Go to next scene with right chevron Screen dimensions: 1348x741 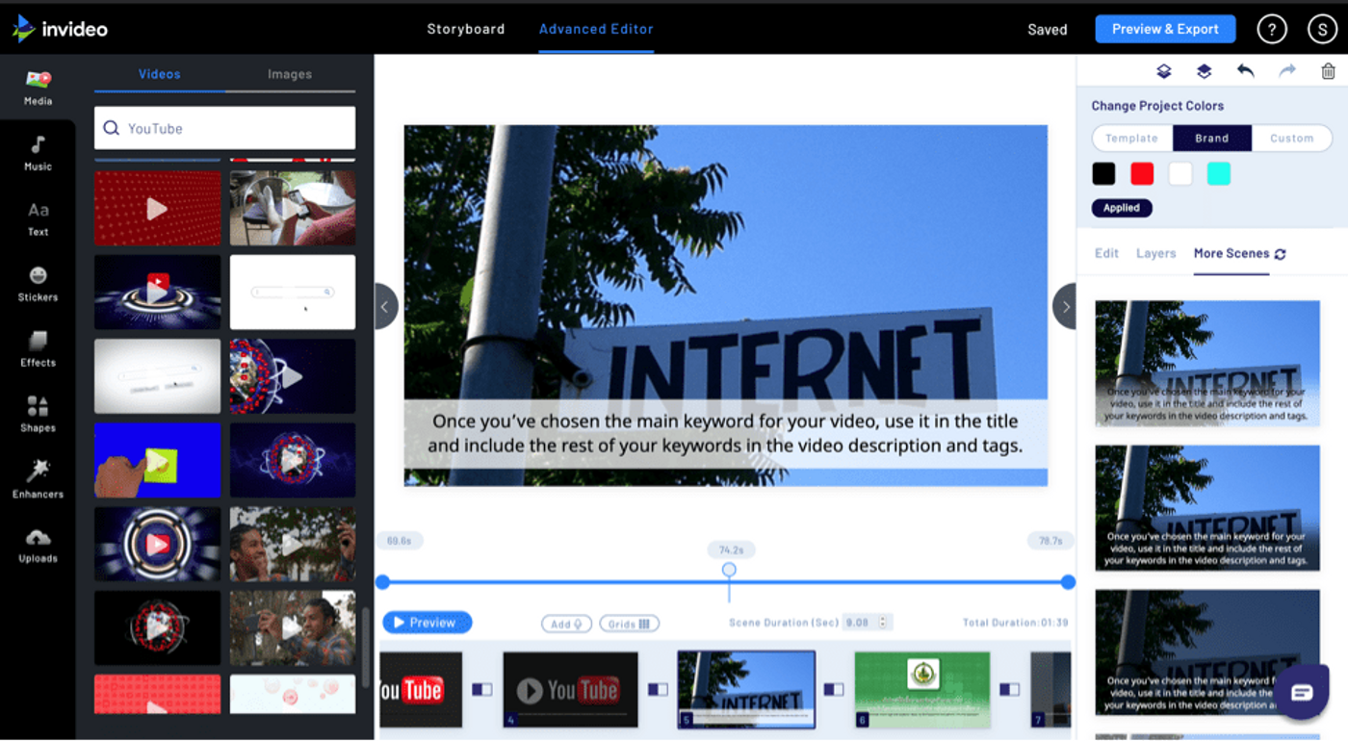[x=1065, y=307]
